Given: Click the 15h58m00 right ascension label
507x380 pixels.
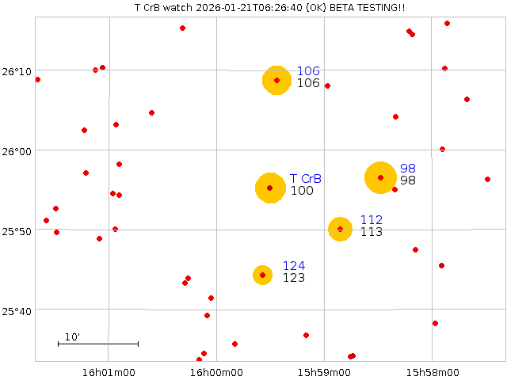Looking at the screenshot, I should (x=432, y=372).
